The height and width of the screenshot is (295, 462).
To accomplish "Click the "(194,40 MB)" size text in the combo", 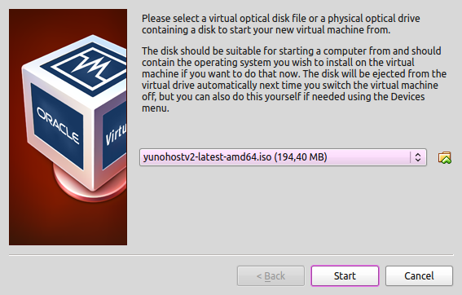I will click(x=301, y=157).
